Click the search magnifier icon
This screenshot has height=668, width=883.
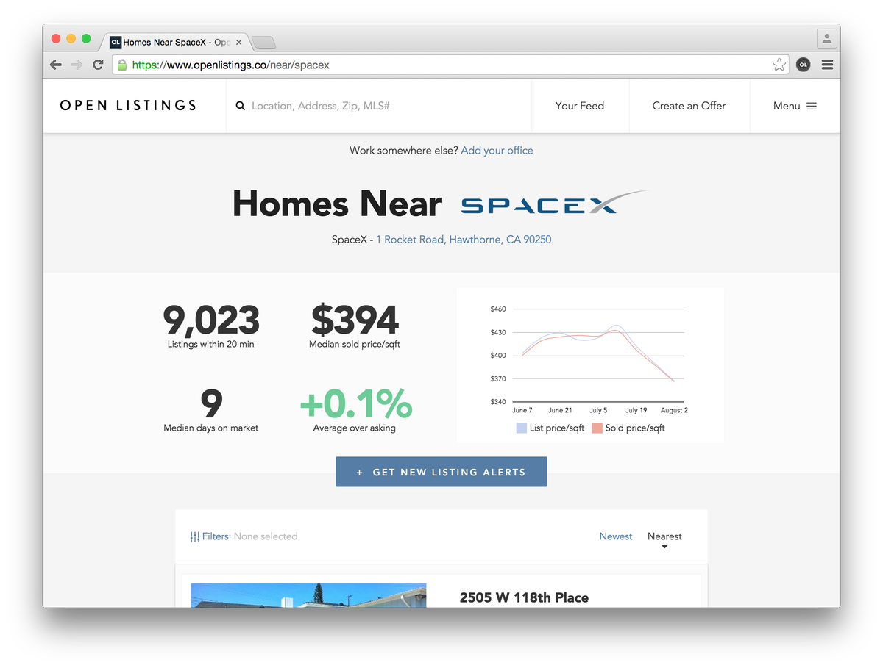tap(240, 106)
